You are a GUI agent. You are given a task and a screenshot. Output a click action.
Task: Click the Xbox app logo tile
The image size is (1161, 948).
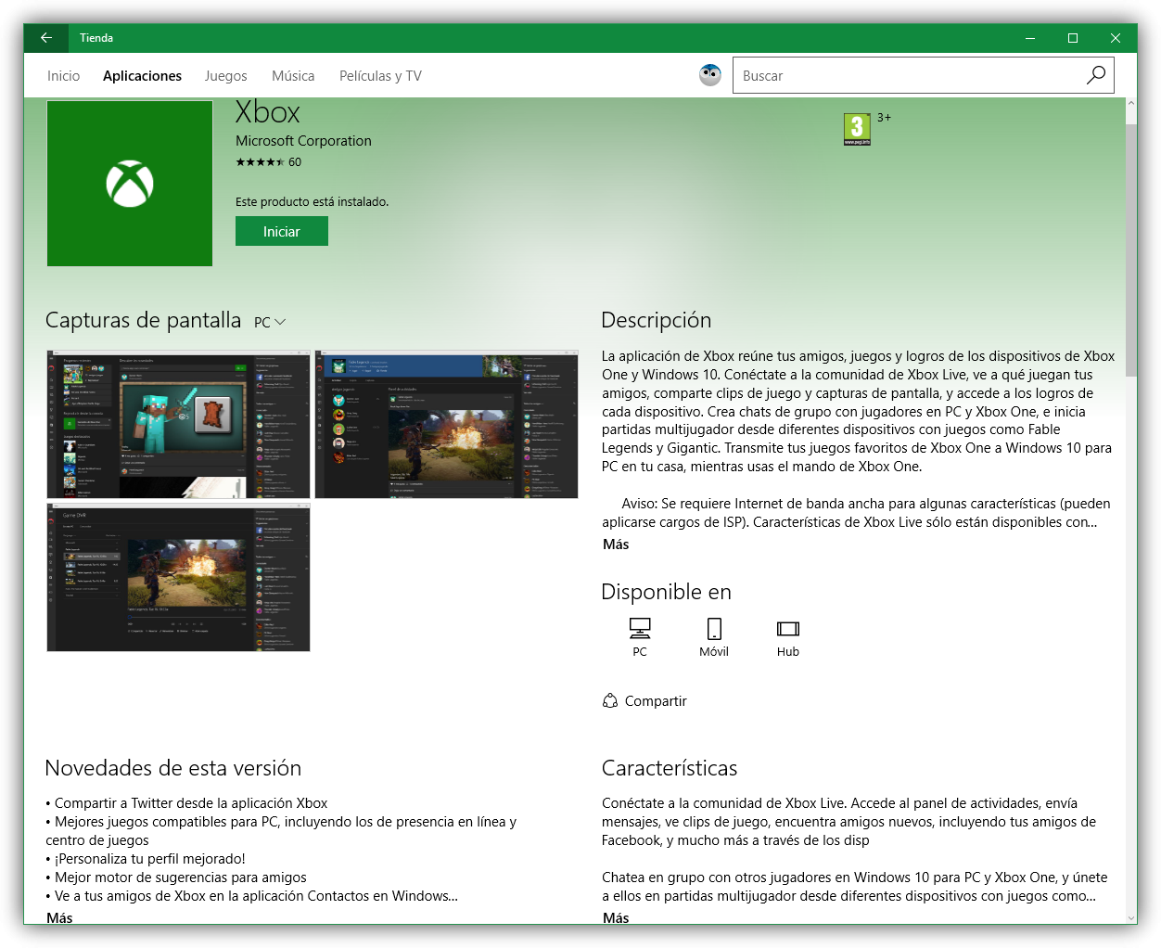tap(130, 184)
